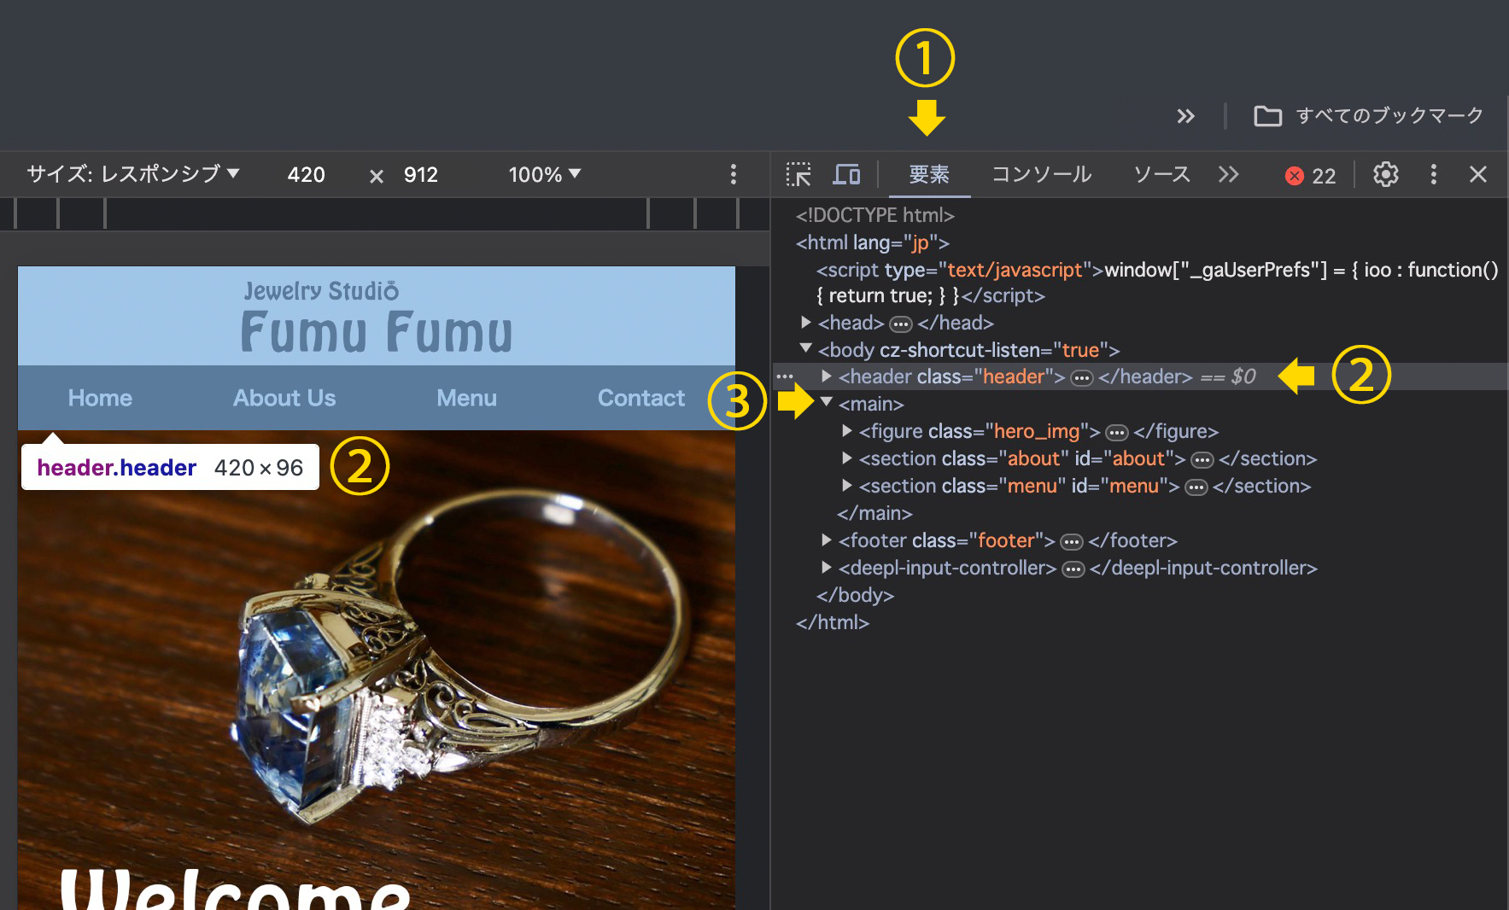
Task: Open DevTools settings gear
Action: 1385,174
